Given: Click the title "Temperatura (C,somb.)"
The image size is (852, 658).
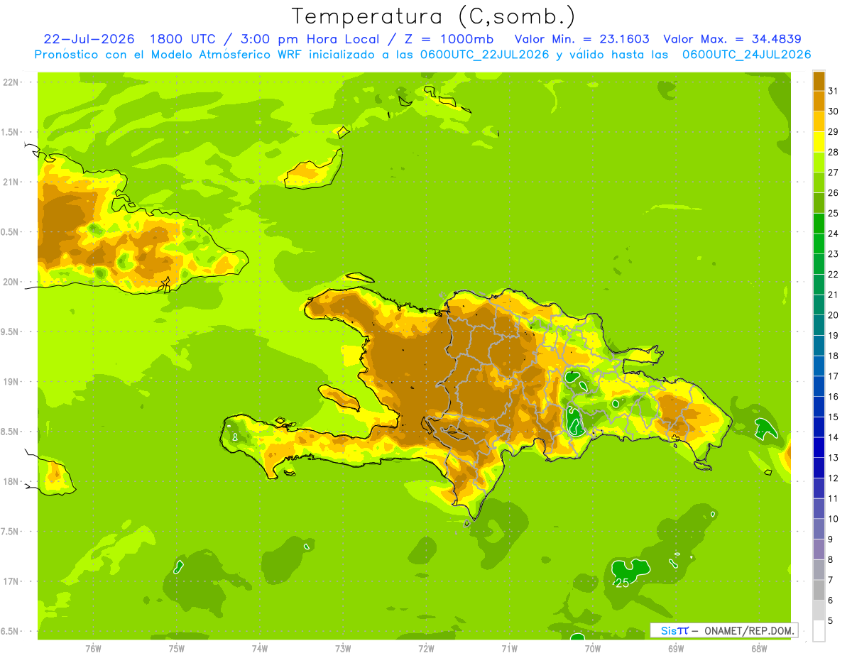Looking at the screenshot, I should (x=434, y=16).
